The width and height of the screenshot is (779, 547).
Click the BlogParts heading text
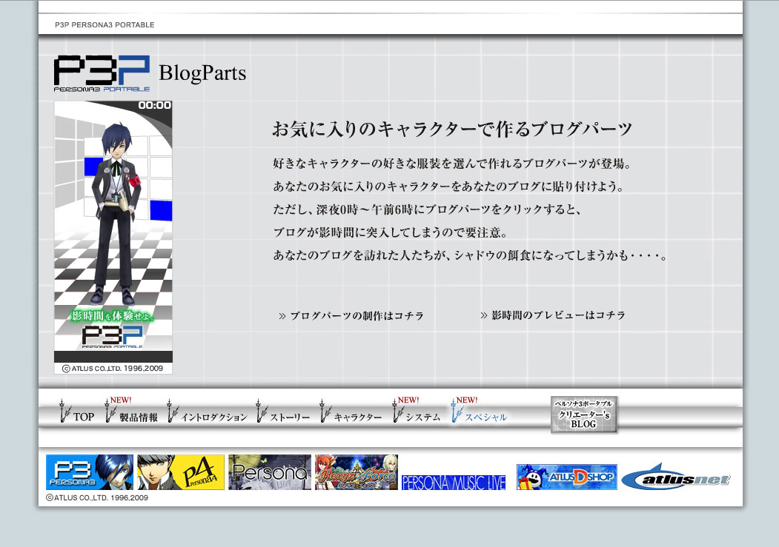click(x=202, y=73)
